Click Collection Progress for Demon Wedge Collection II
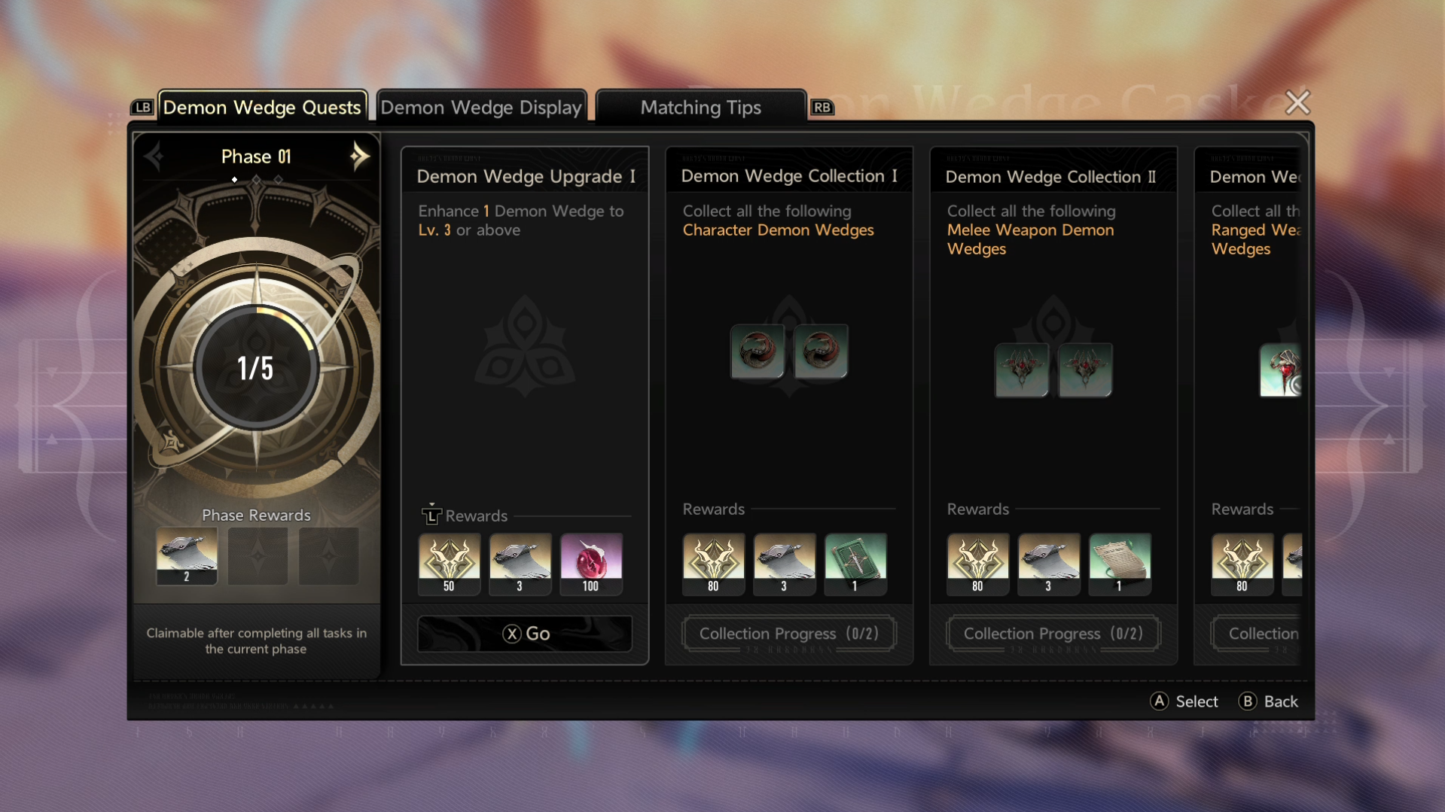The image size is (1445, 812). click(1053, 634)
